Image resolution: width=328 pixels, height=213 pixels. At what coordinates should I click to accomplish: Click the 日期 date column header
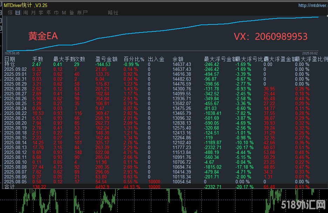coord(10,59)
